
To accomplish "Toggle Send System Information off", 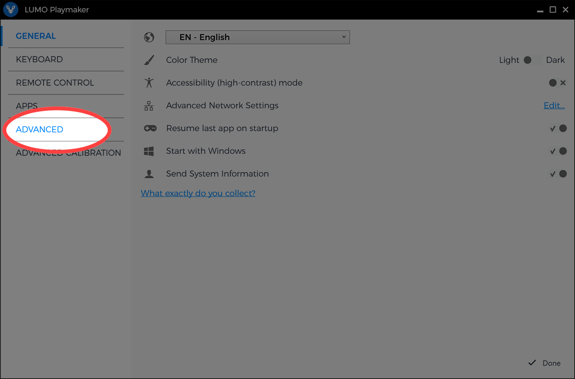I will 558,174.
